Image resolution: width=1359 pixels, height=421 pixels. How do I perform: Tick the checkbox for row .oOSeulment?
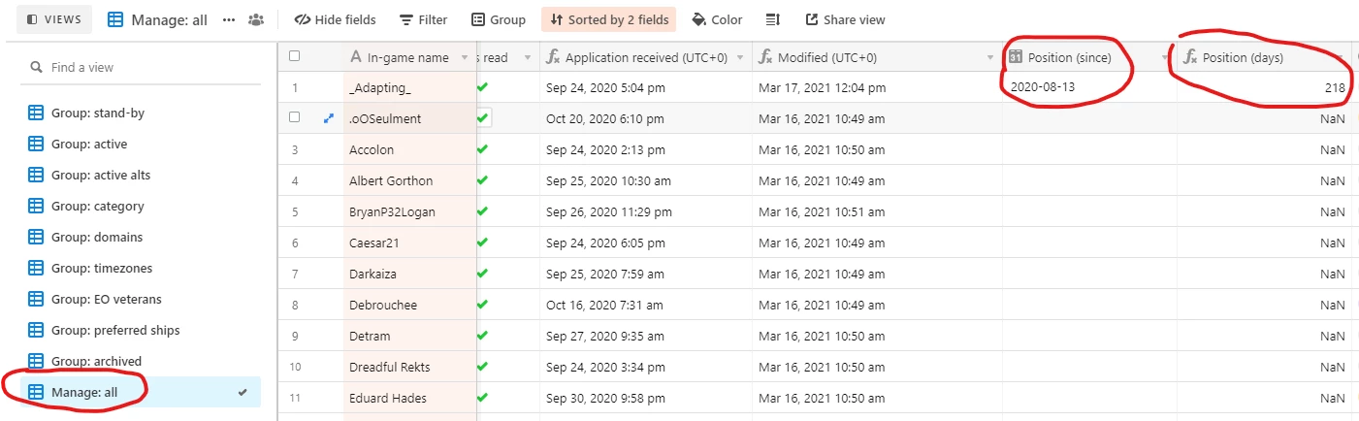(x=295, y=117)
